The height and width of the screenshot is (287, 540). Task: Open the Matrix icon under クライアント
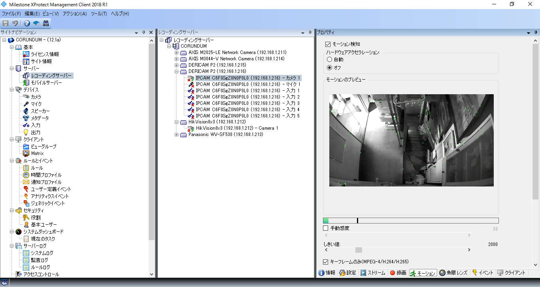coord(26,153)
